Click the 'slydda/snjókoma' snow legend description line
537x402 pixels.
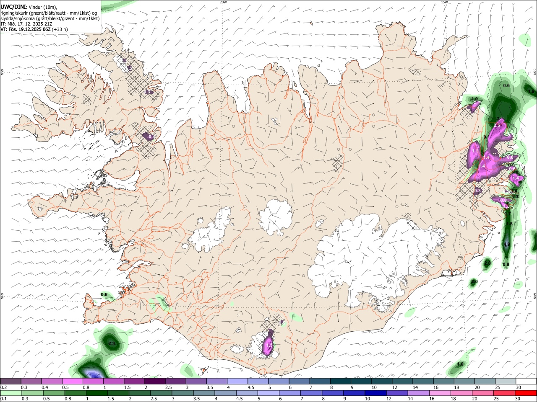click(x=50, y=18)
